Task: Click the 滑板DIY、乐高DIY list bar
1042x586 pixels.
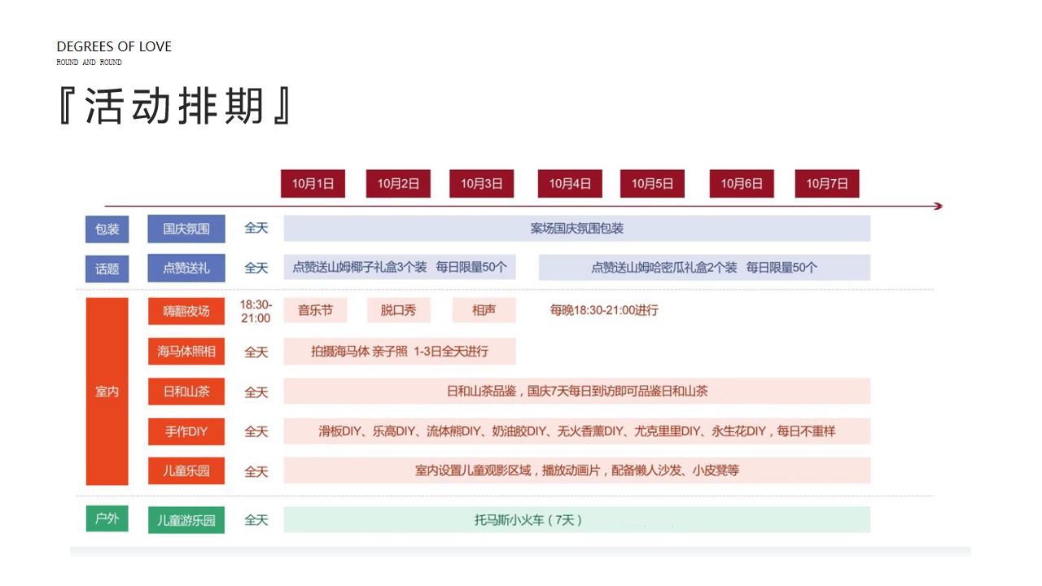Action: click(x=577, y=431)
